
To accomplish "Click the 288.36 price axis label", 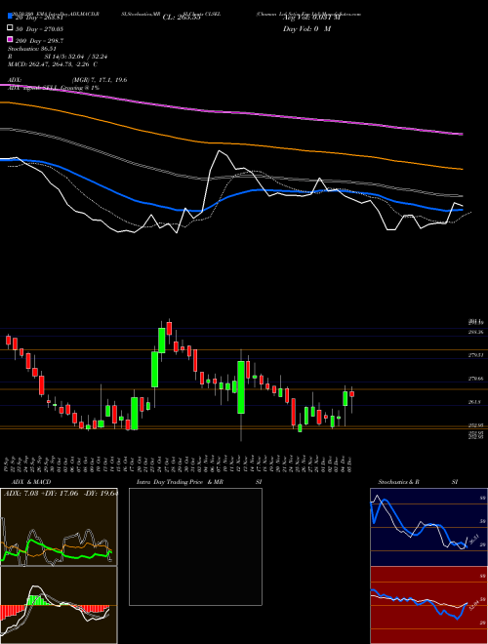I will [475, 332].
